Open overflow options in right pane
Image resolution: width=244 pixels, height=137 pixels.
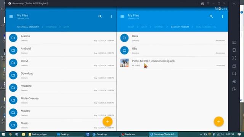[x=222, y=16]
